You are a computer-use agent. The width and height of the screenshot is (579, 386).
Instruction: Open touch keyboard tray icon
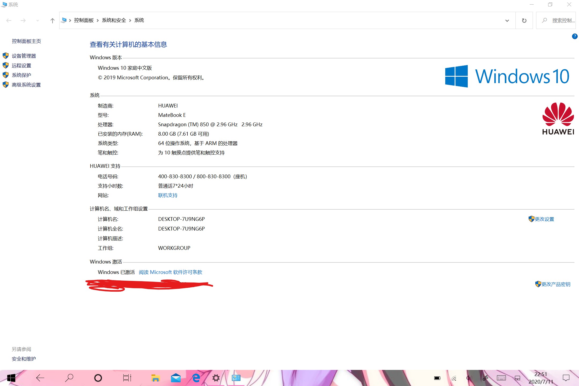coord(501,378)
